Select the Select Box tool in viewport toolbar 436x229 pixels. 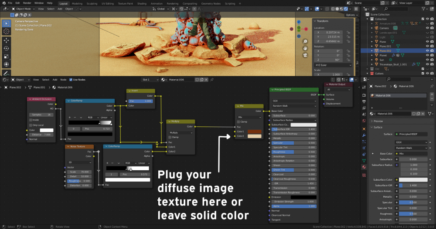pos(6,24)
